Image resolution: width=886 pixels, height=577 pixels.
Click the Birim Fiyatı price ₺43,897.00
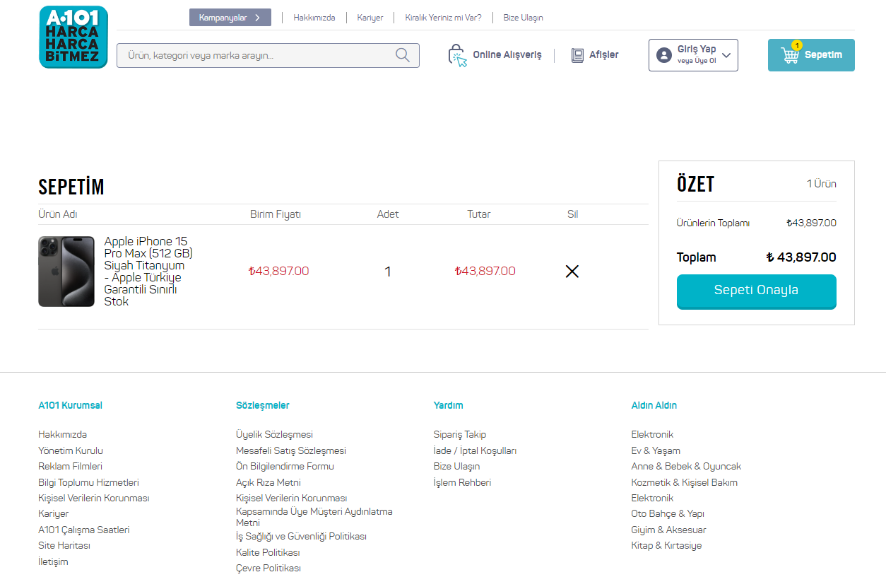278,271
